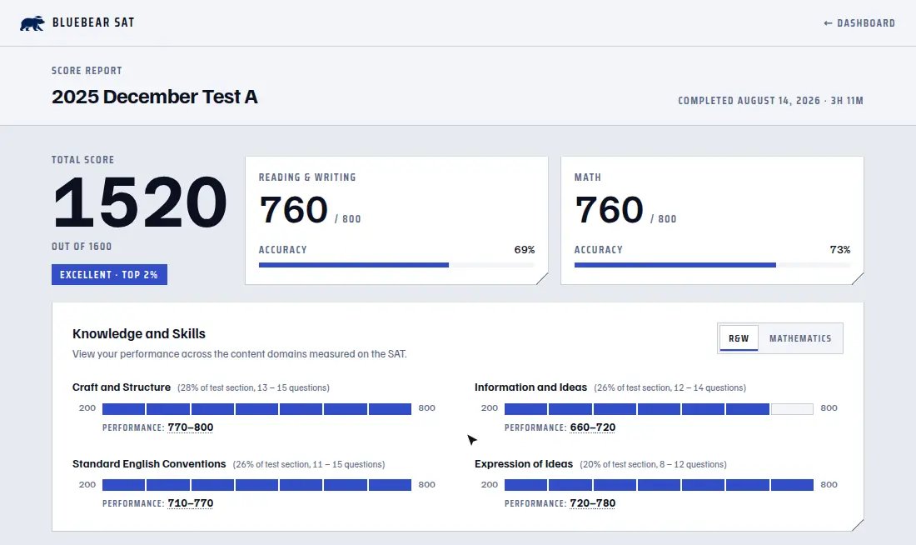
Task: Click the Standard English Conventions score bar
Action: click(256, 484)
